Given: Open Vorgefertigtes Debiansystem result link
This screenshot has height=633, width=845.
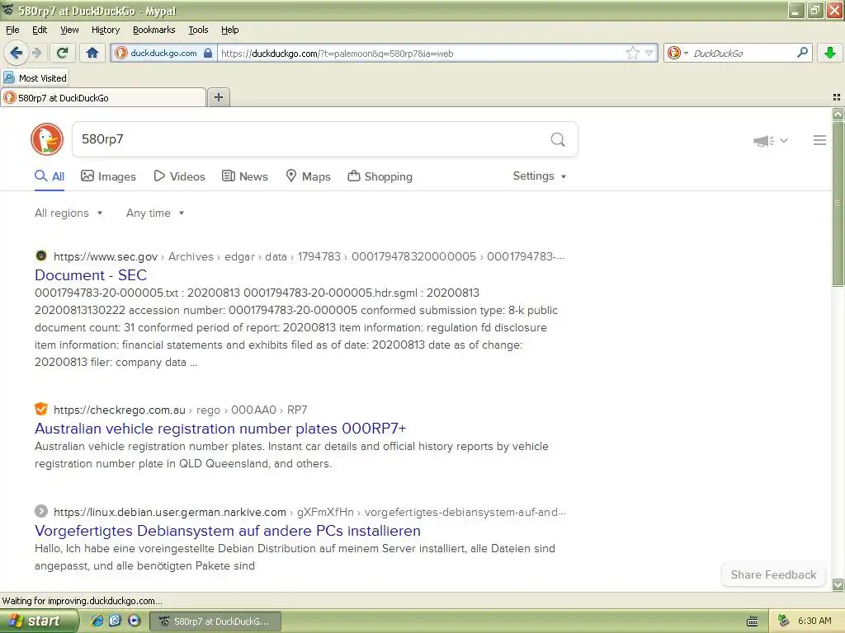Looking at the screenshot, I should [x=228, y=531].
